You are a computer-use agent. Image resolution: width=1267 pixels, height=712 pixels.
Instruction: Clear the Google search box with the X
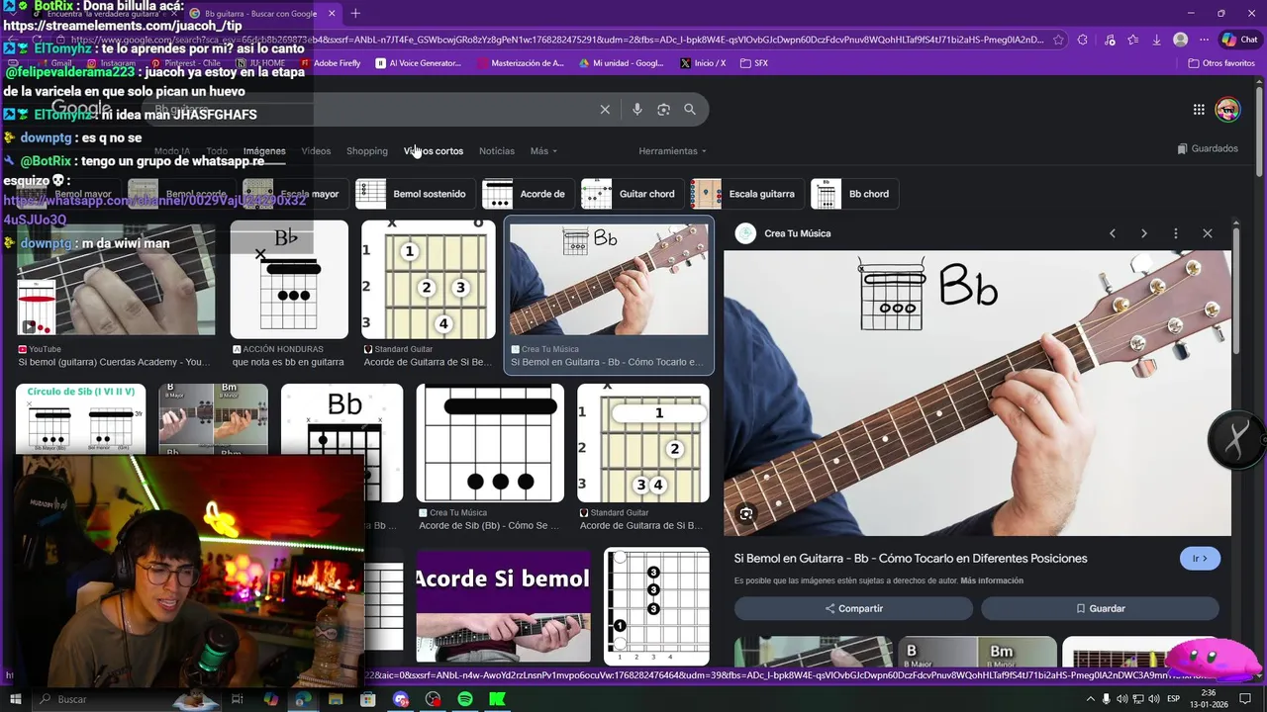(605, 110)
